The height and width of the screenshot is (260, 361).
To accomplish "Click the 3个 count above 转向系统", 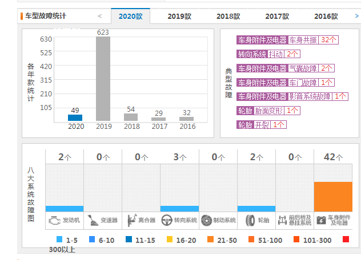I will click(180, 157).
